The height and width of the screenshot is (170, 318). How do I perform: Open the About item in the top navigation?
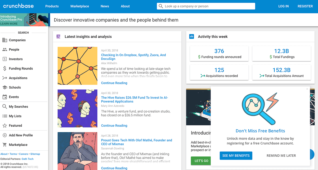pos(125,6)
